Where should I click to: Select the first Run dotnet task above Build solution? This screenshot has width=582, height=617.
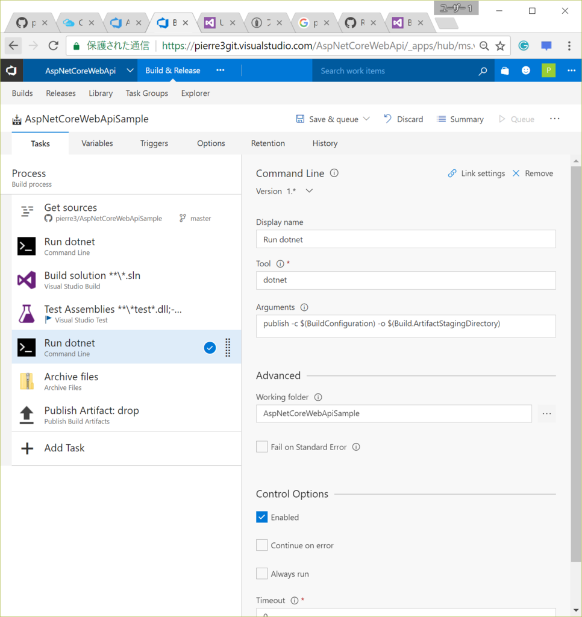click(127, 246)
